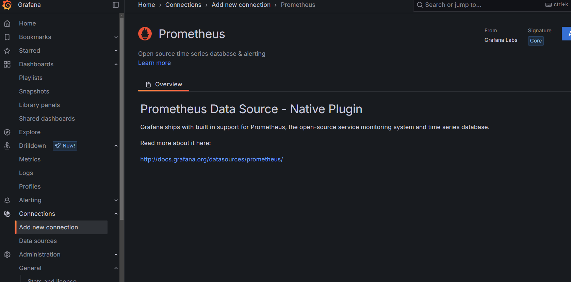Click the Home house icon in sidebar
The image size is (571, 282).
[x=7, y=23]
